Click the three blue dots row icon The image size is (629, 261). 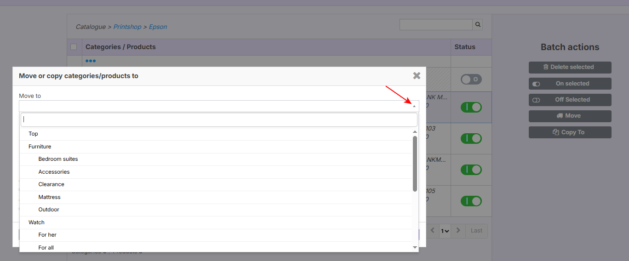91,61
